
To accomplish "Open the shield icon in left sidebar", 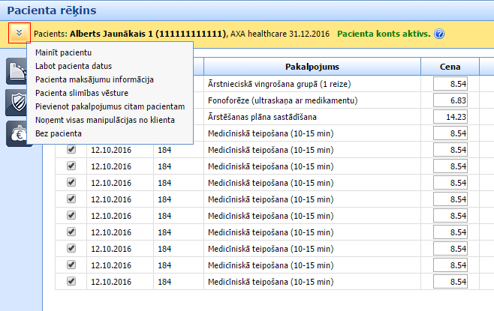I will pyautogui.click(x=17, y=102).
